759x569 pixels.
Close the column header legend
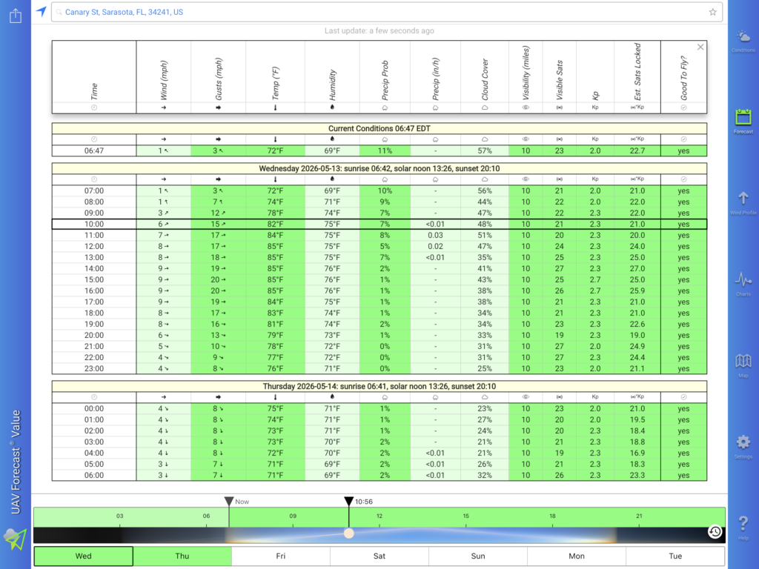click(x=700, y=47)
